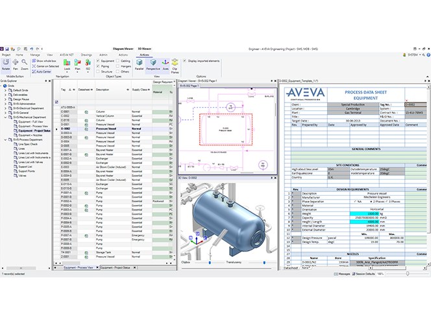
Task: Expand the Deliverables tree node
Action: (5, 95)
